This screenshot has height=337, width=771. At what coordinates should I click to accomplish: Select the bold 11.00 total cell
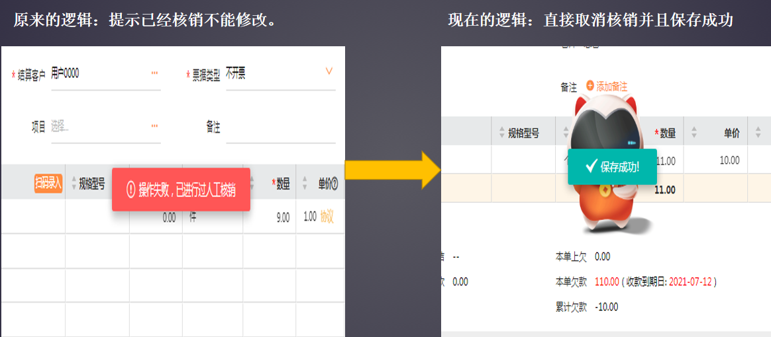pos(665,190)
